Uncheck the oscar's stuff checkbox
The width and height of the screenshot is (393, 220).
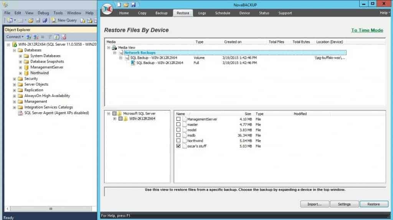[178, 146]
